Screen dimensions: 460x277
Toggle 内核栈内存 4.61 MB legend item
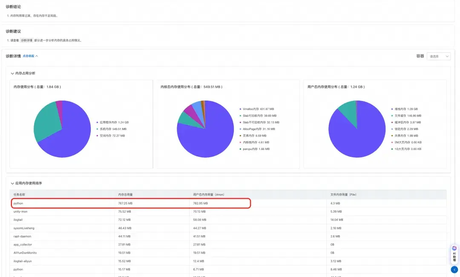(254, 142)
